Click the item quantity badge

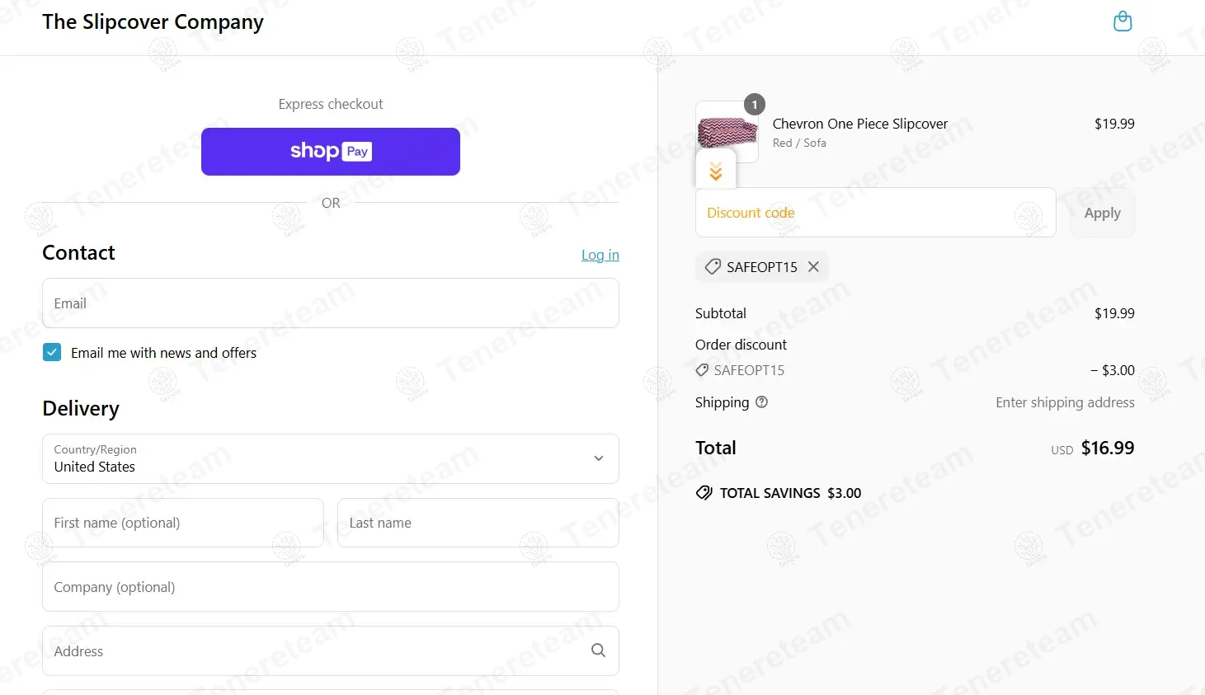pyautogui.click(x=755, y=105)
